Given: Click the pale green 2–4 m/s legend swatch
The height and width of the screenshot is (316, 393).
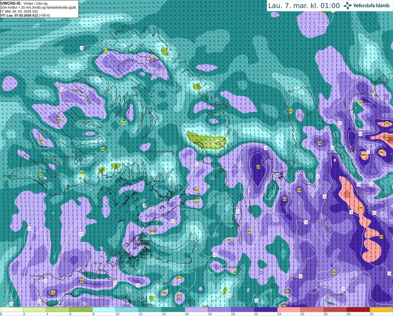Looking at the screenshot, I should tap(35, 310).
